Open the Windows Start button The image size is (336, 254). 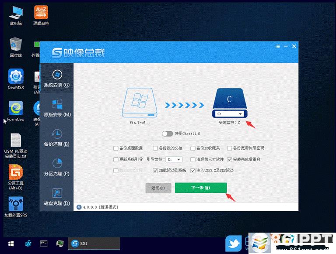11,244
